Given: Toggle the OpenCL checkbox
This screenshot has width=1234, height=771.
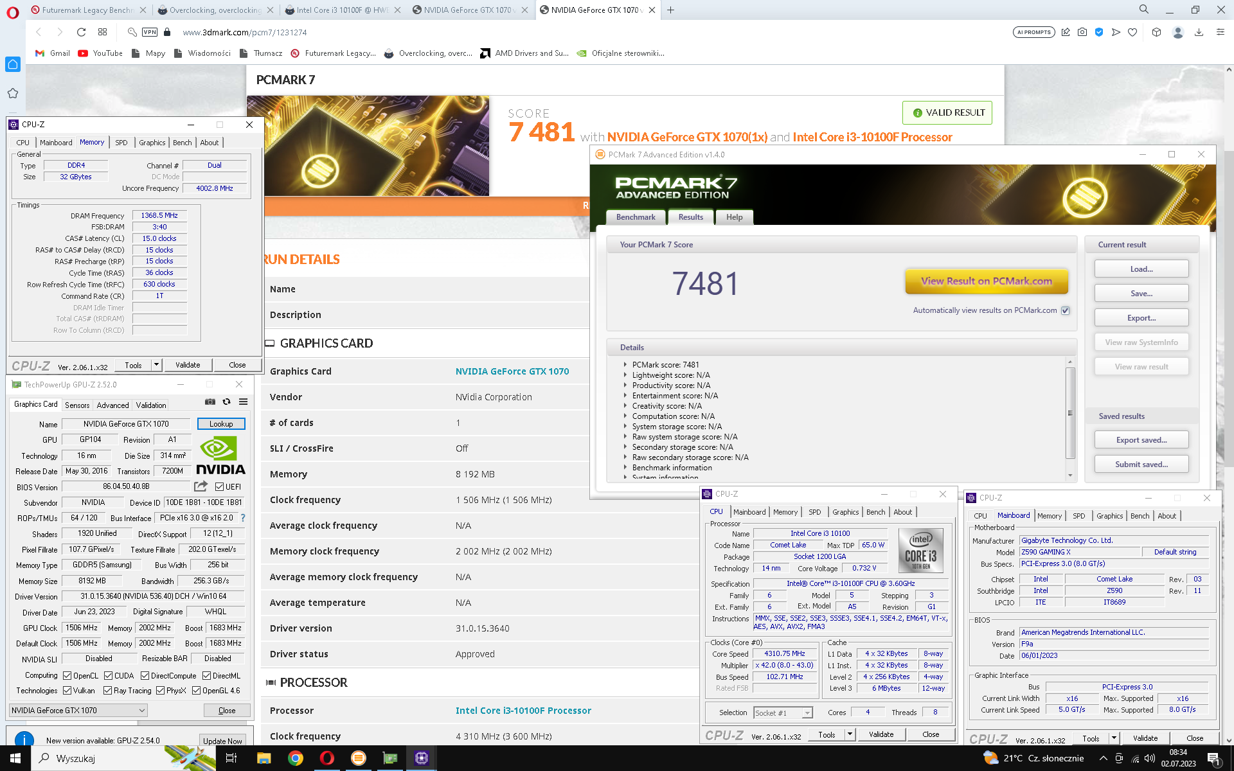Looking at the screenshot, I should click(x=67, y=676).
